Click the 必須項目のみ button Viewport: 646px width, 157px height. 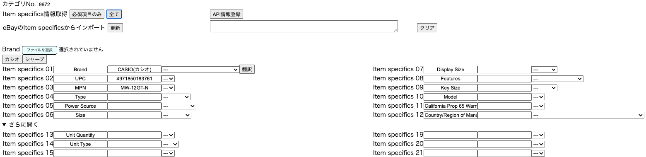coord(87,14)
